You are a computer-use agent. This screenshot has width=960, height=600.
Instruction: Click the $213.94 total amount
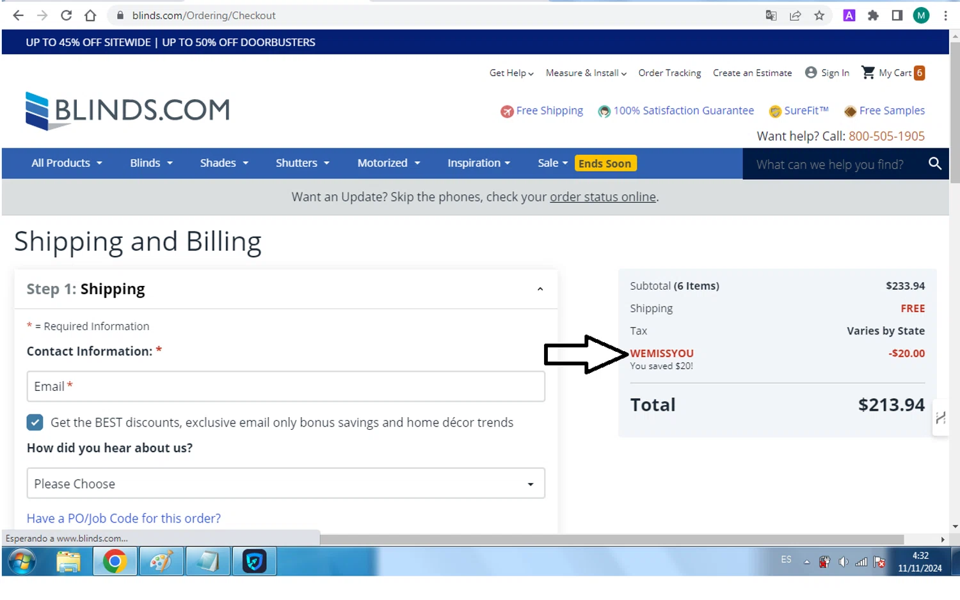click(891, 405)
